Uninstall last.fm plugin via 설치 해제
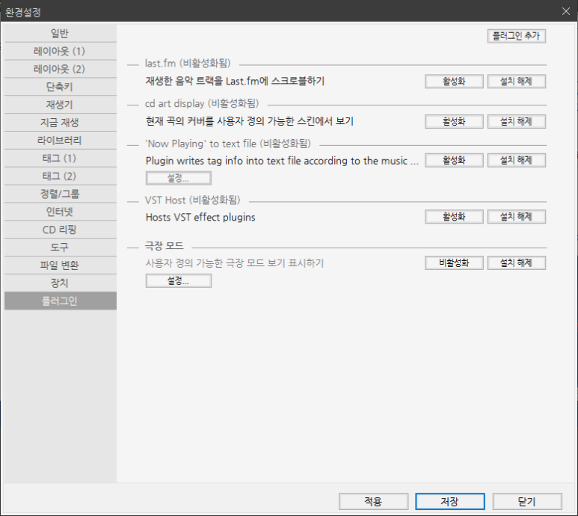 [517, 82]
